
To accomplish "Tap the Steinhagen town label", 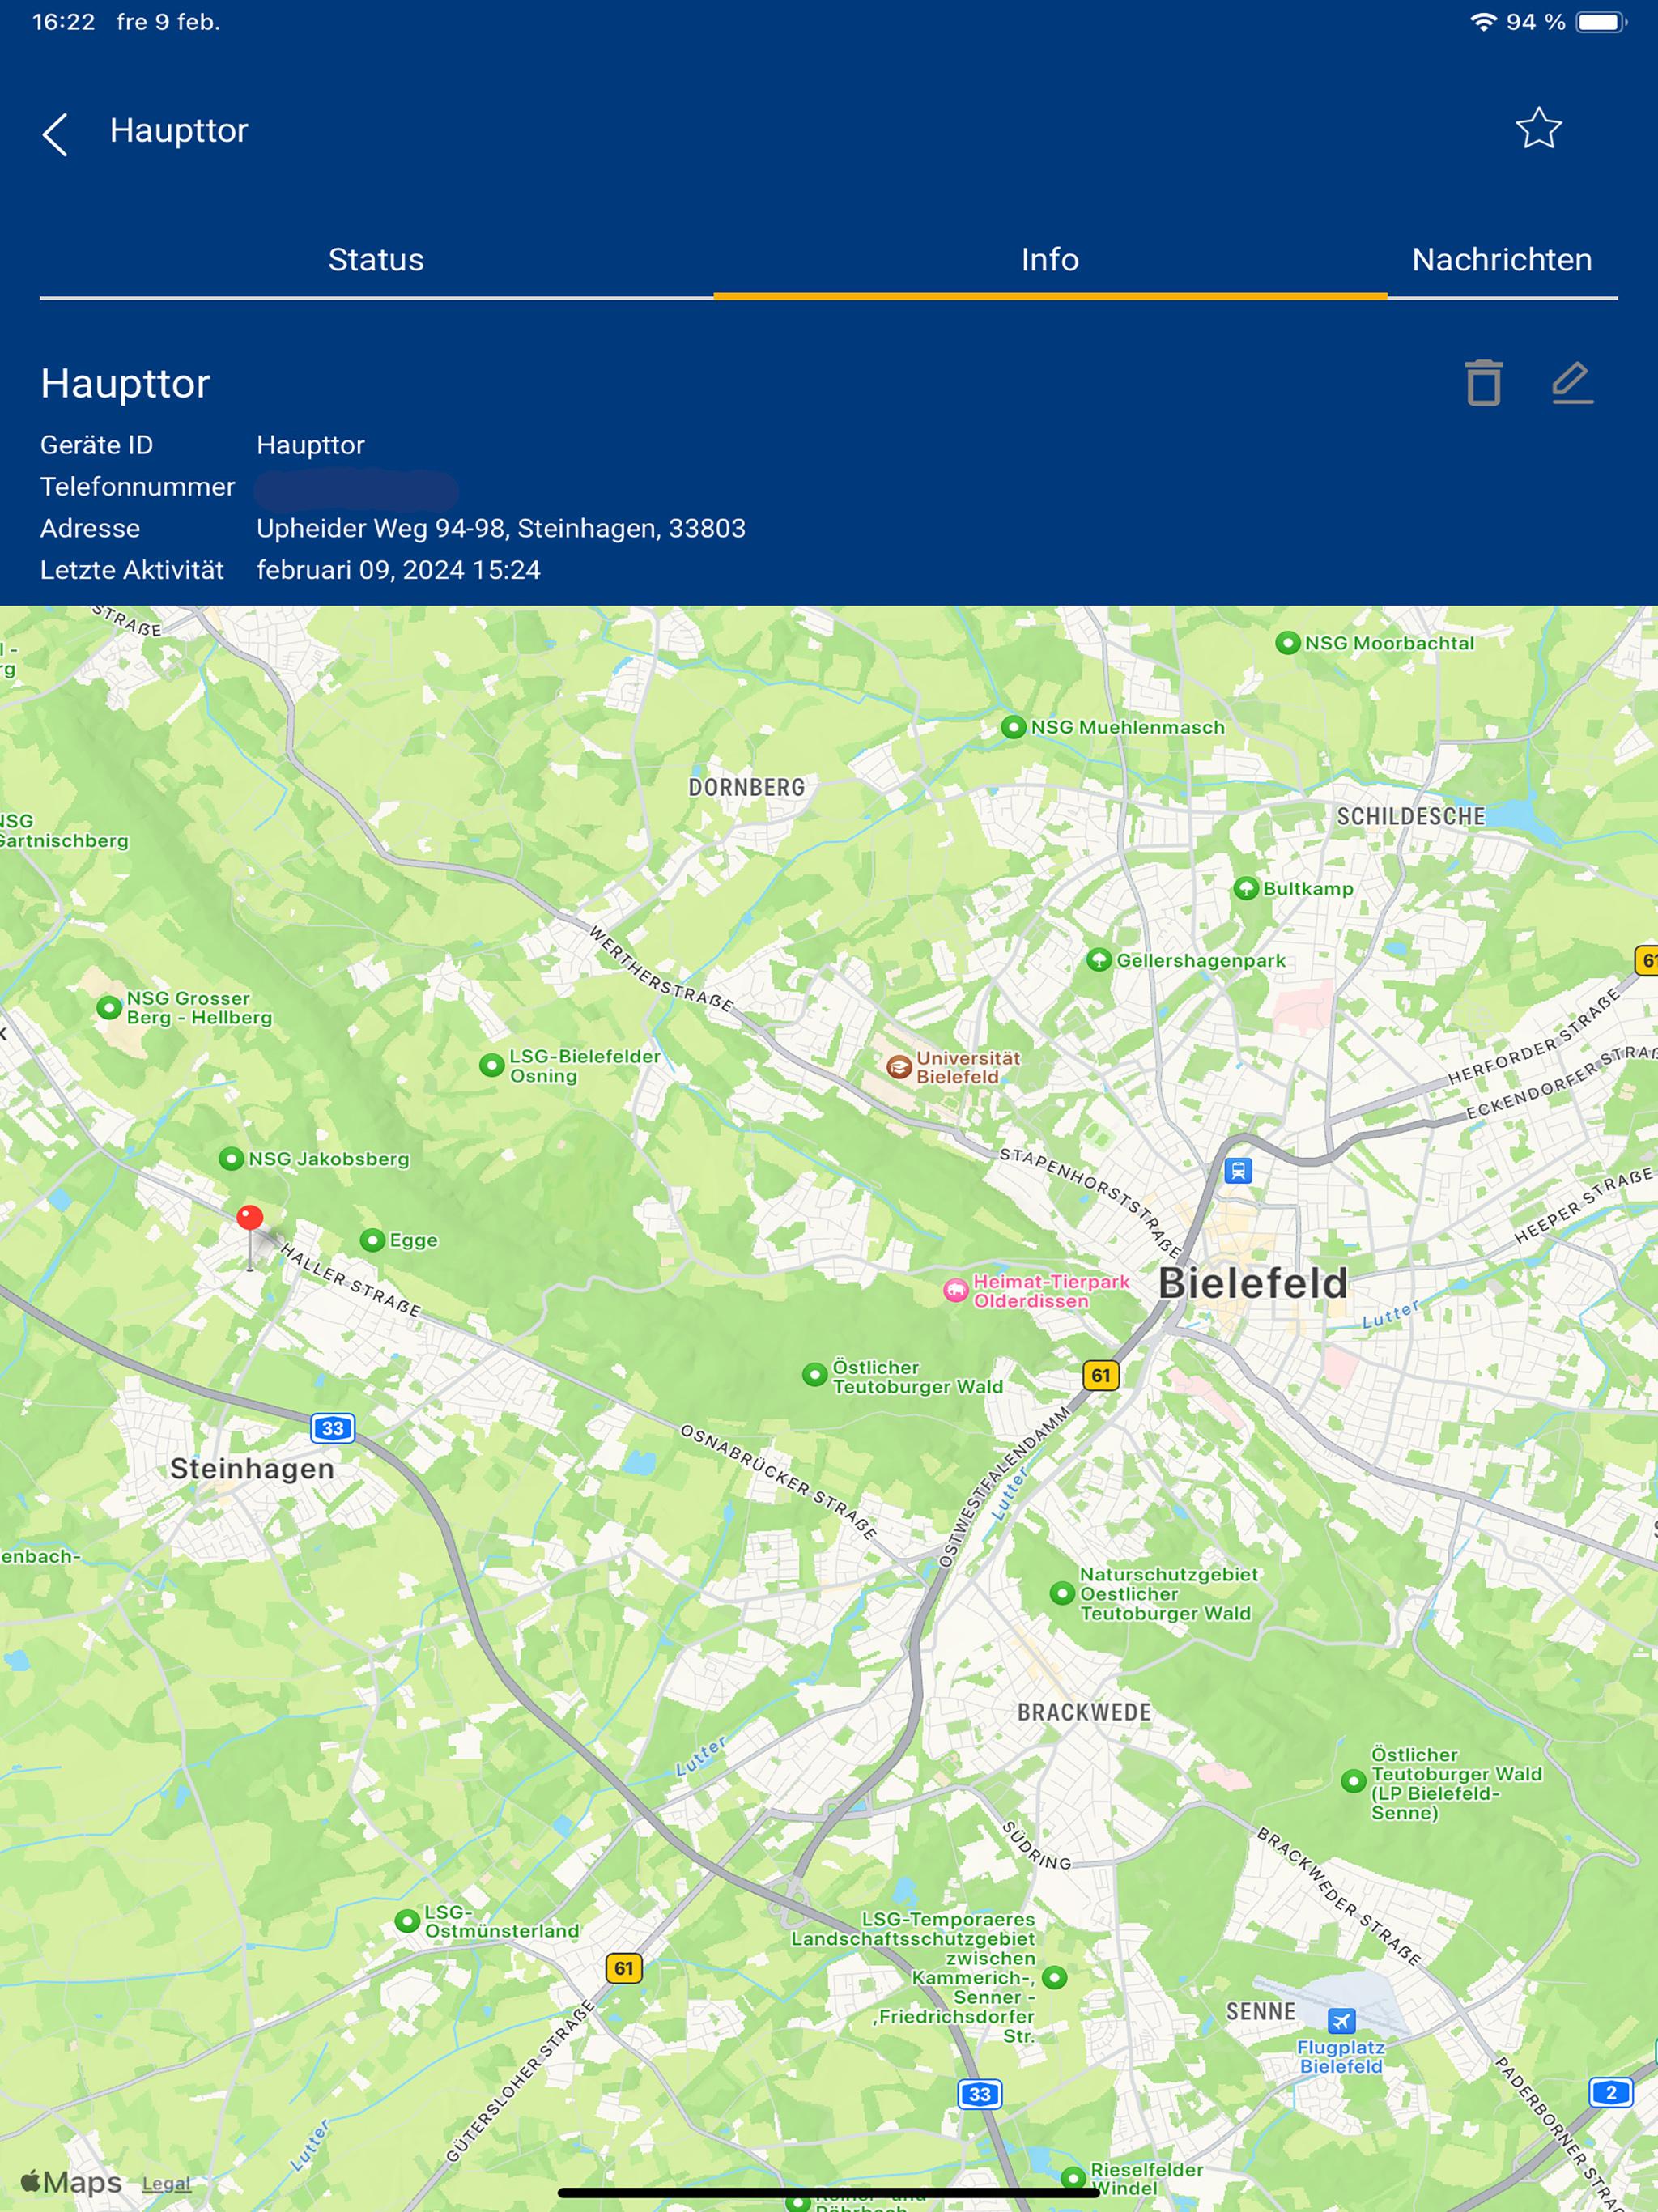I will (252, 1468).
